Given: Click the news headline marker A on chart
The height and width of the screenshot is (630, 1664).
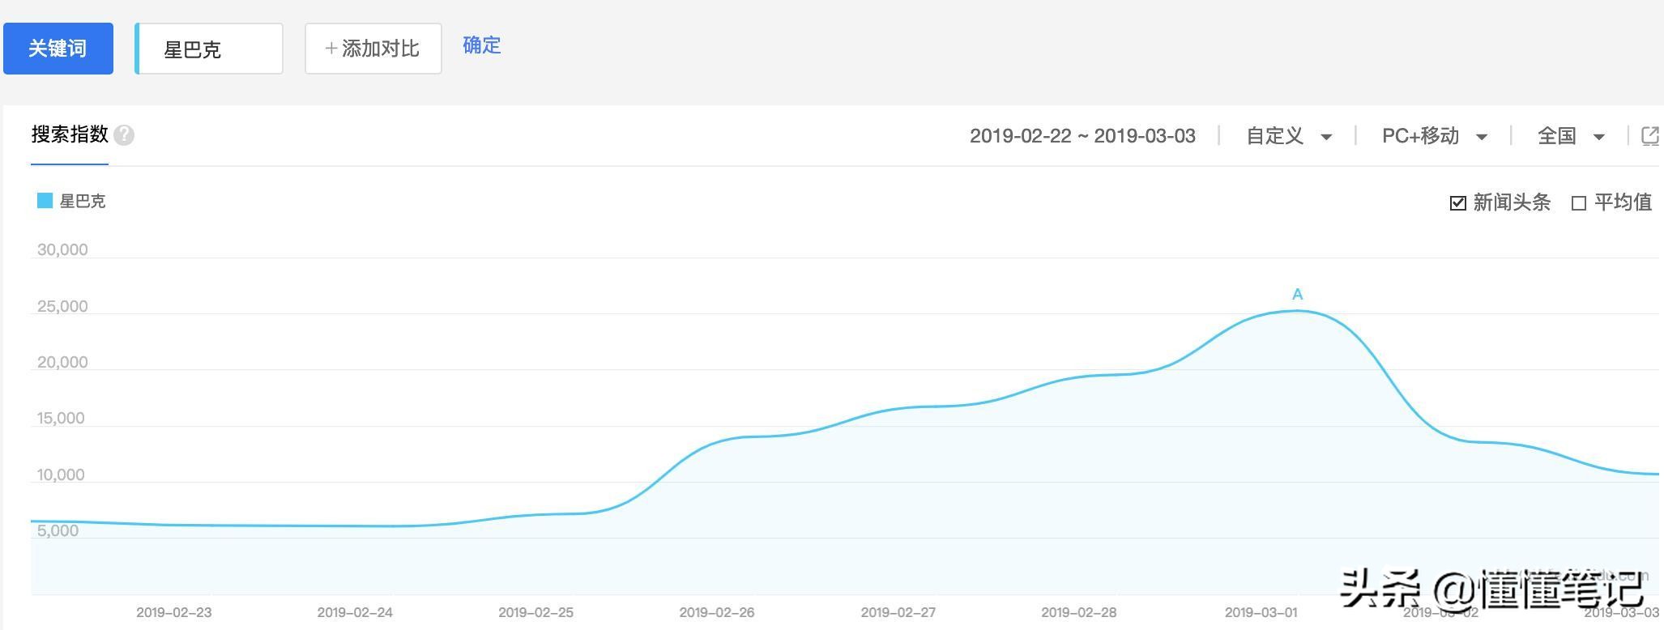Looking at the screenshot, I should (x=1297, y=295).
